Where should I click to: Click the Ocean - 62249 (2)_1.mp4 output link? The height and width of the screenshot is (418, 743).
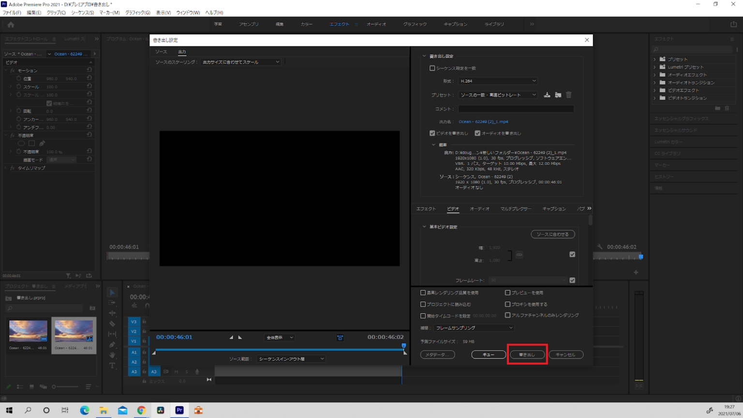[x=483, y=121]
